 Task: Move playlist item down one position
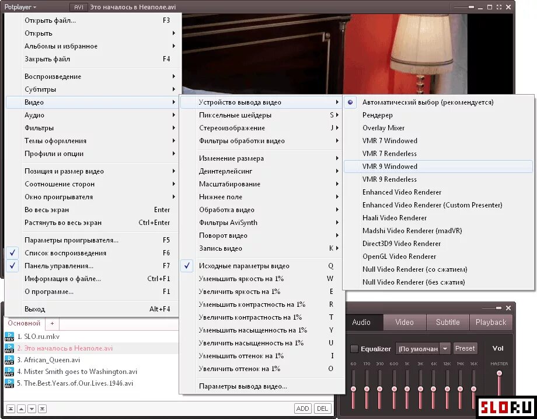pos(32,408)
